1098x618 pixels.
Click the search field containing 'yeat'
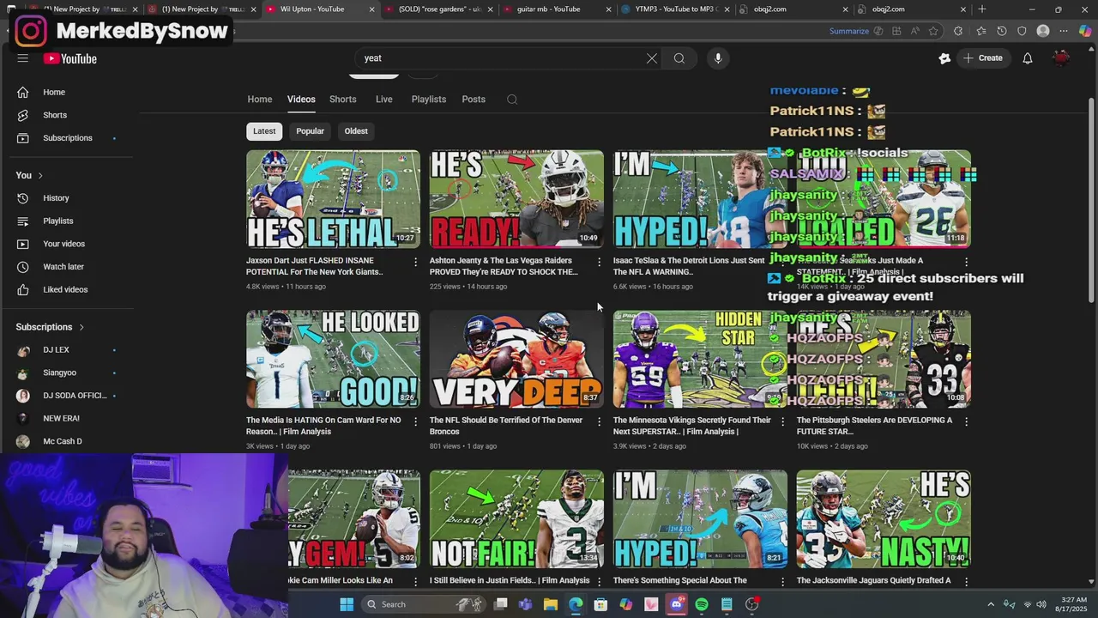(502, 58)
